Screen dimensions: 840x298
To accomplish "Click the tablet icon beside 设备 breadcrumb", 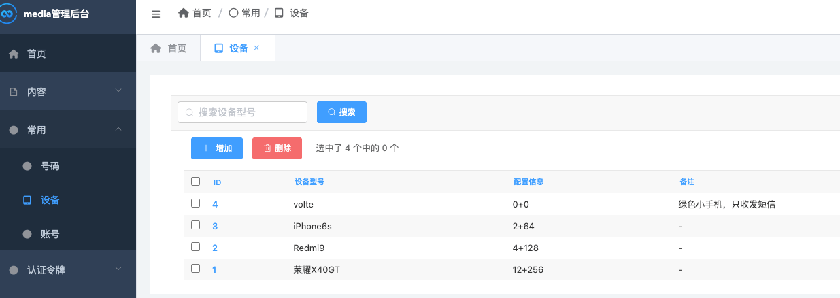I will coord(279,13).
